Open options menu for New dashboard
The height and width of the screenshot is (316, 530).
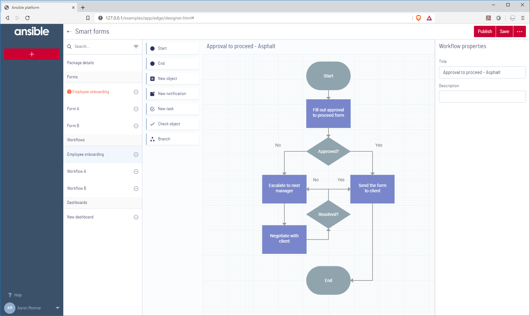coord(136,217)
